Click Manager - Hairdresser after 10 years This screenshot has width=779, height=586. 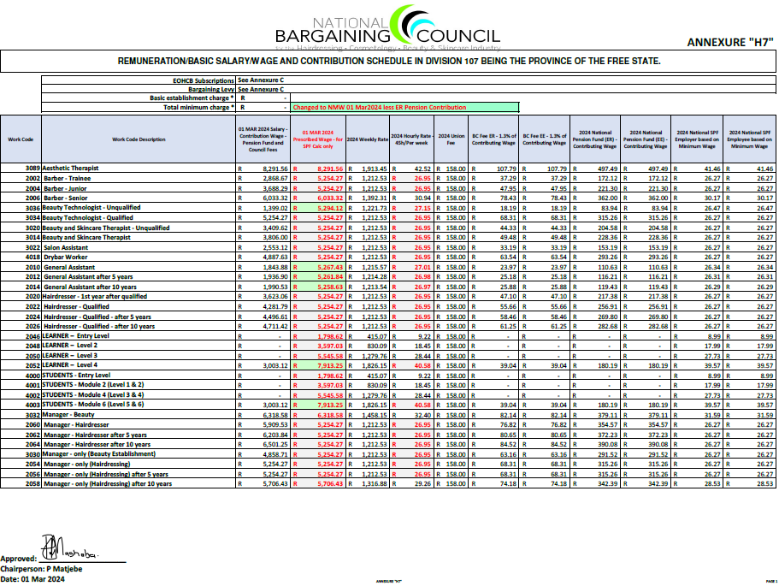(97, 444)
